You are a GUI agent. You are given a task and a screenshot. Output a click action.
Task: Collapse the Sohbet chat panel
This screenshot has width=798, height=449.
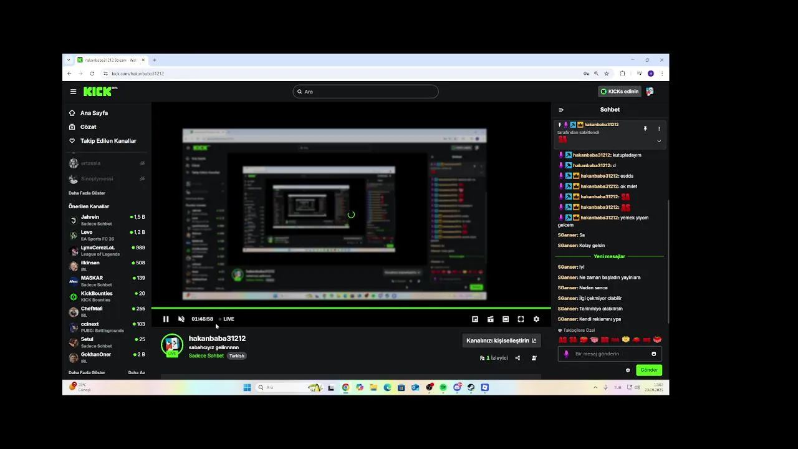pyautogui.click(x=561, y=110)
